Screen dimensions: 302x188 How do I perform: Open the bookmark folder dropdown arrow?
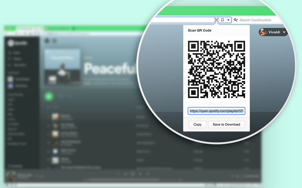pyautogui.click(x=228, y=20)
